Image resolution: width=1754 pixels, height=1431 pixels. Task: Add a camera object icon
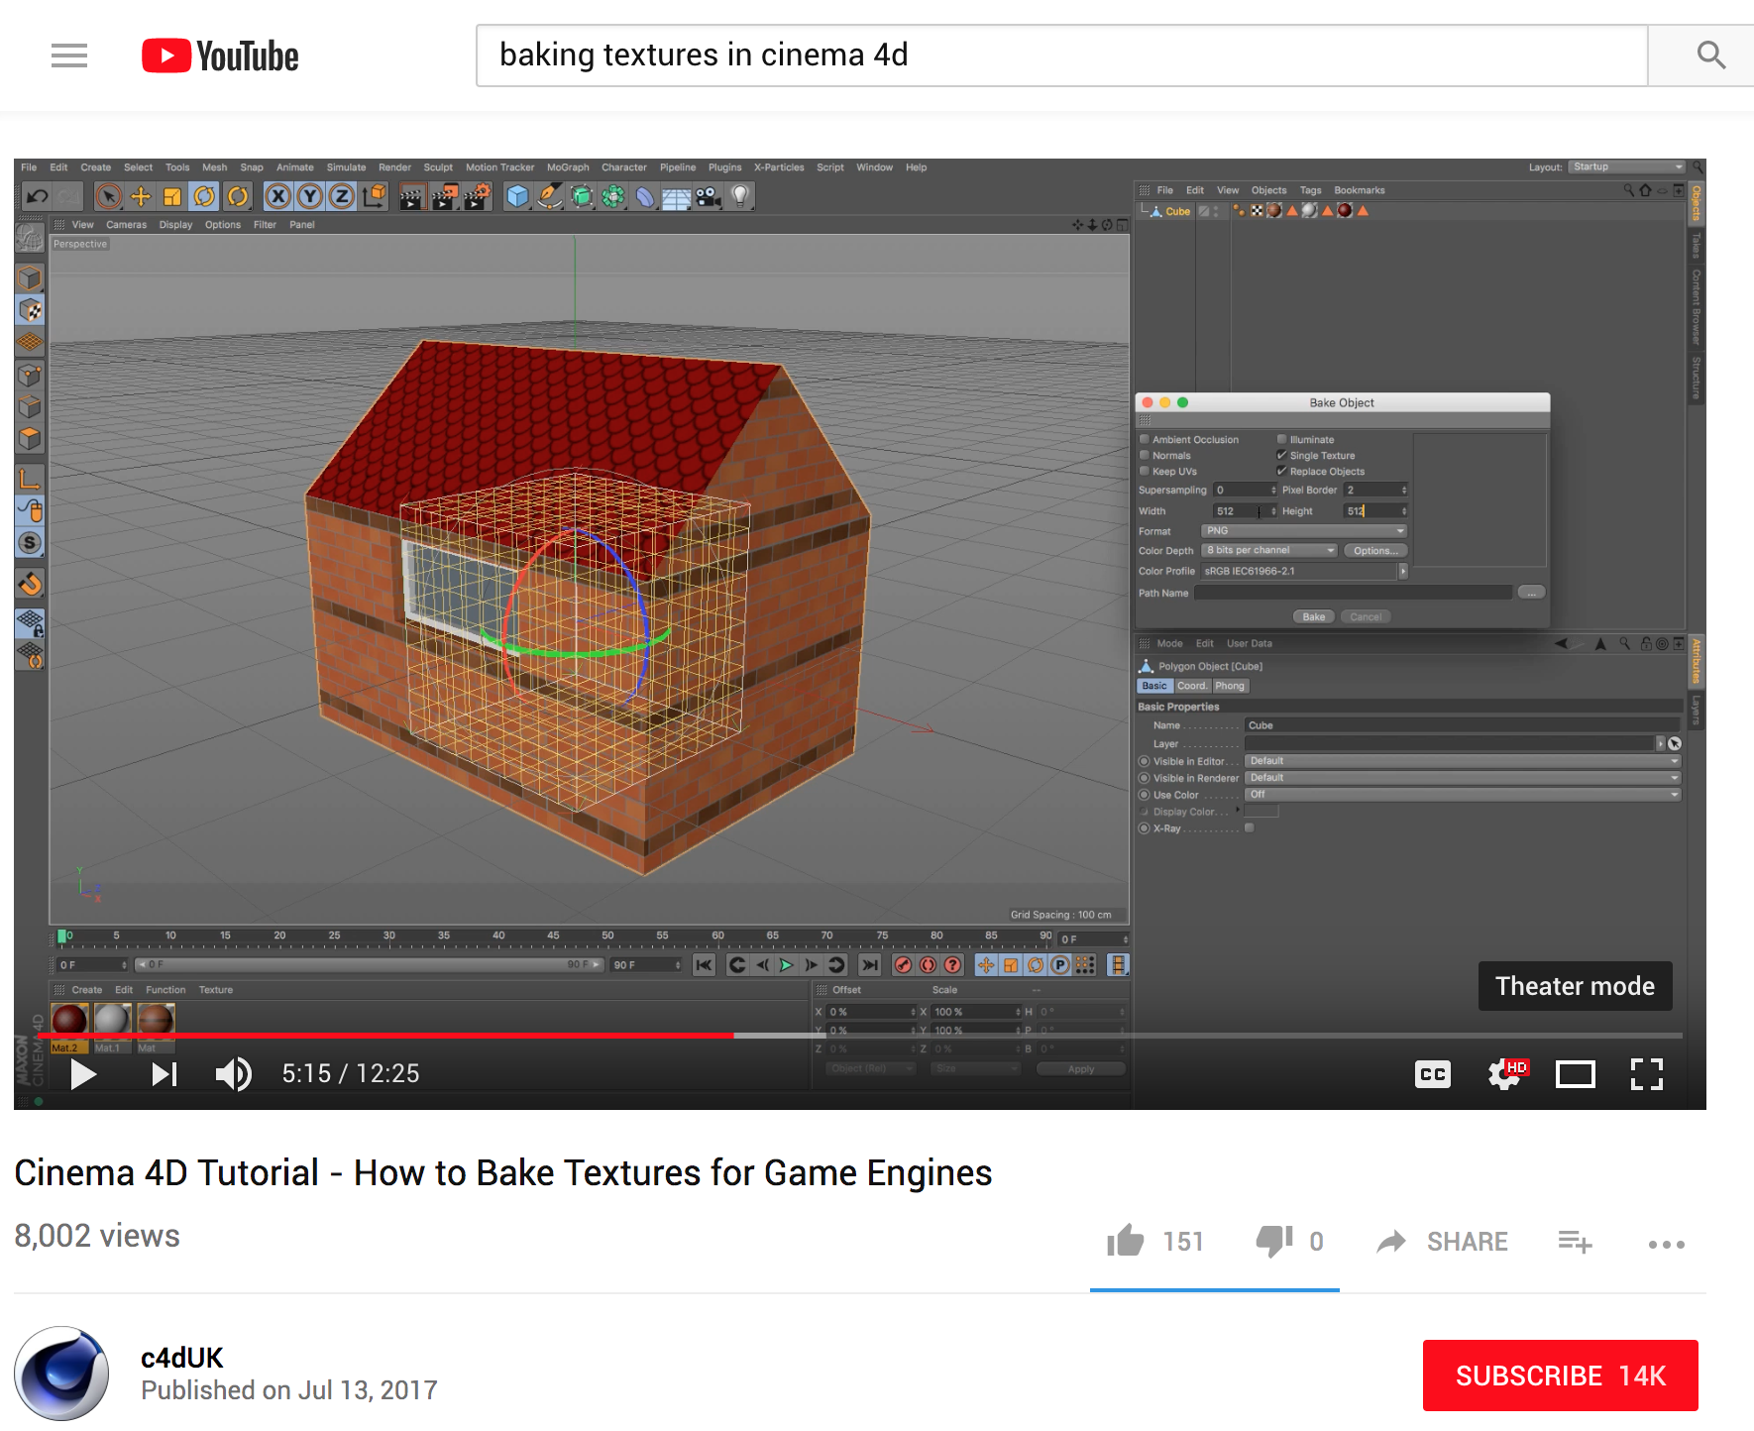tap(708, 196)
